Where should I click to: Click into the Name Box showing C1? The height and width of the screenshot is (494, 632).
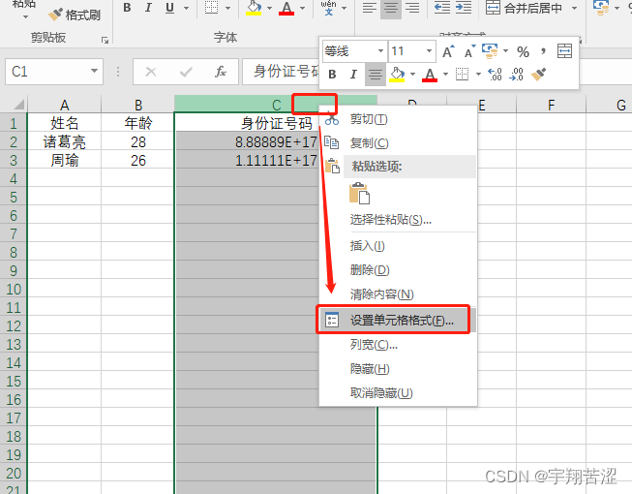coord(47,72)
